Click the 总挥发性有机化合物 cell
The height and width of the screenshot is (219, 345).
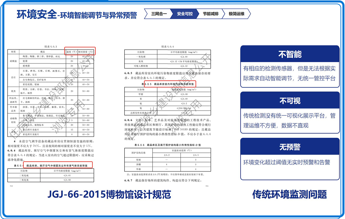(141, 113)
